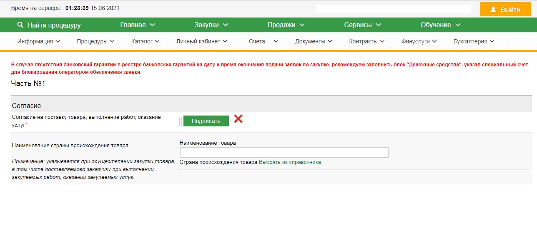This screenshot has width=537, height=234.
Task: Expand the Обучение dropdown
Action: (440, 25)
